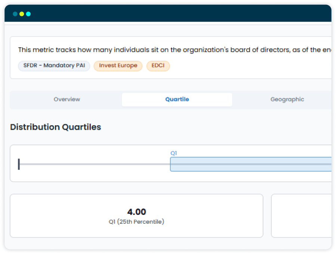Click the Q1 label above the chart
This screenshot has width=336, height=254.
(x=173, y=153)
